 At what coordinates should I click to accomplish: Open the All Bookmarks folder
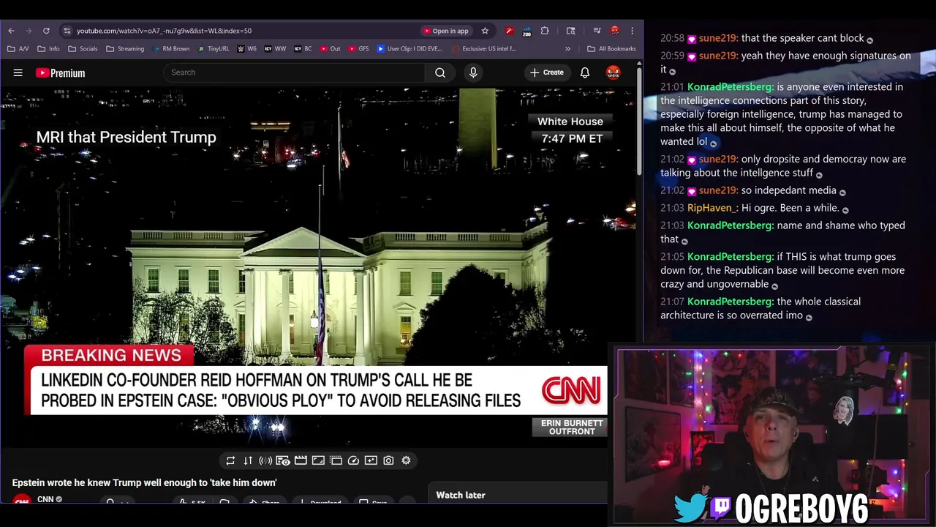611,49
